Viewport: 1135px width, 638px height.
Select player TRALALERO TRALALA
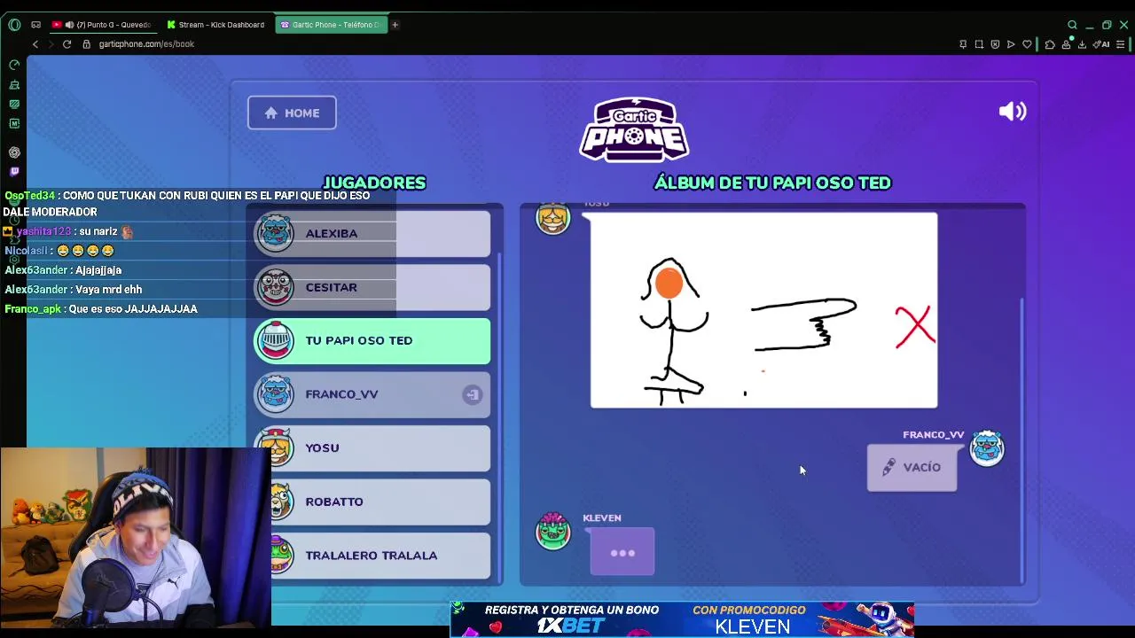[x=372, y=556]
